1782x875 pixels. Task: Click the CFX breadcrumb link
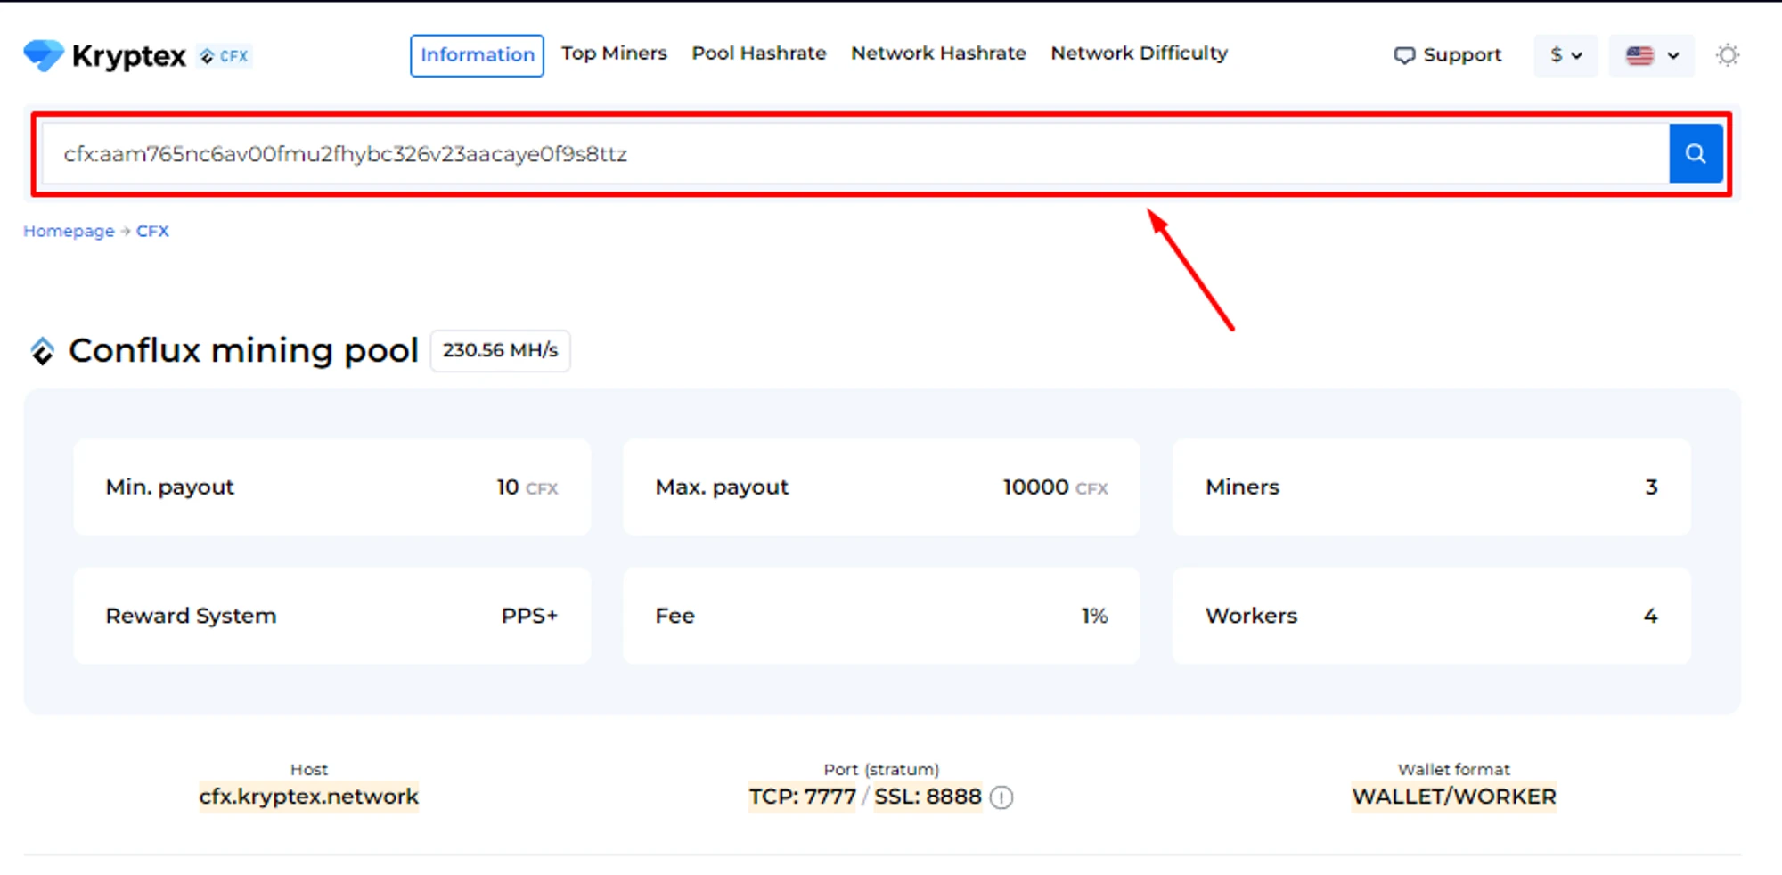click(x=152, y=231)
